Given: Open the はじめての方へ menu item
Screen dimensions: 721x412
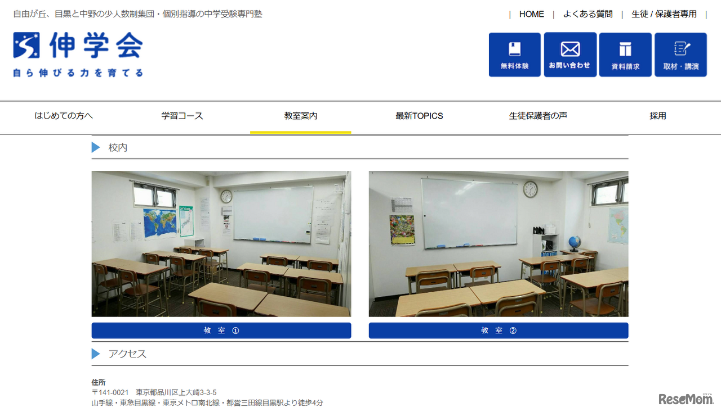Looking at the screenshot, I should tap(64, 116).
